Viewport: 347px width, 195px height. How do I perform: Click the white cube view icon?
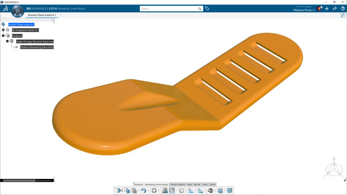pyautogui.click(x=181, y=190)
